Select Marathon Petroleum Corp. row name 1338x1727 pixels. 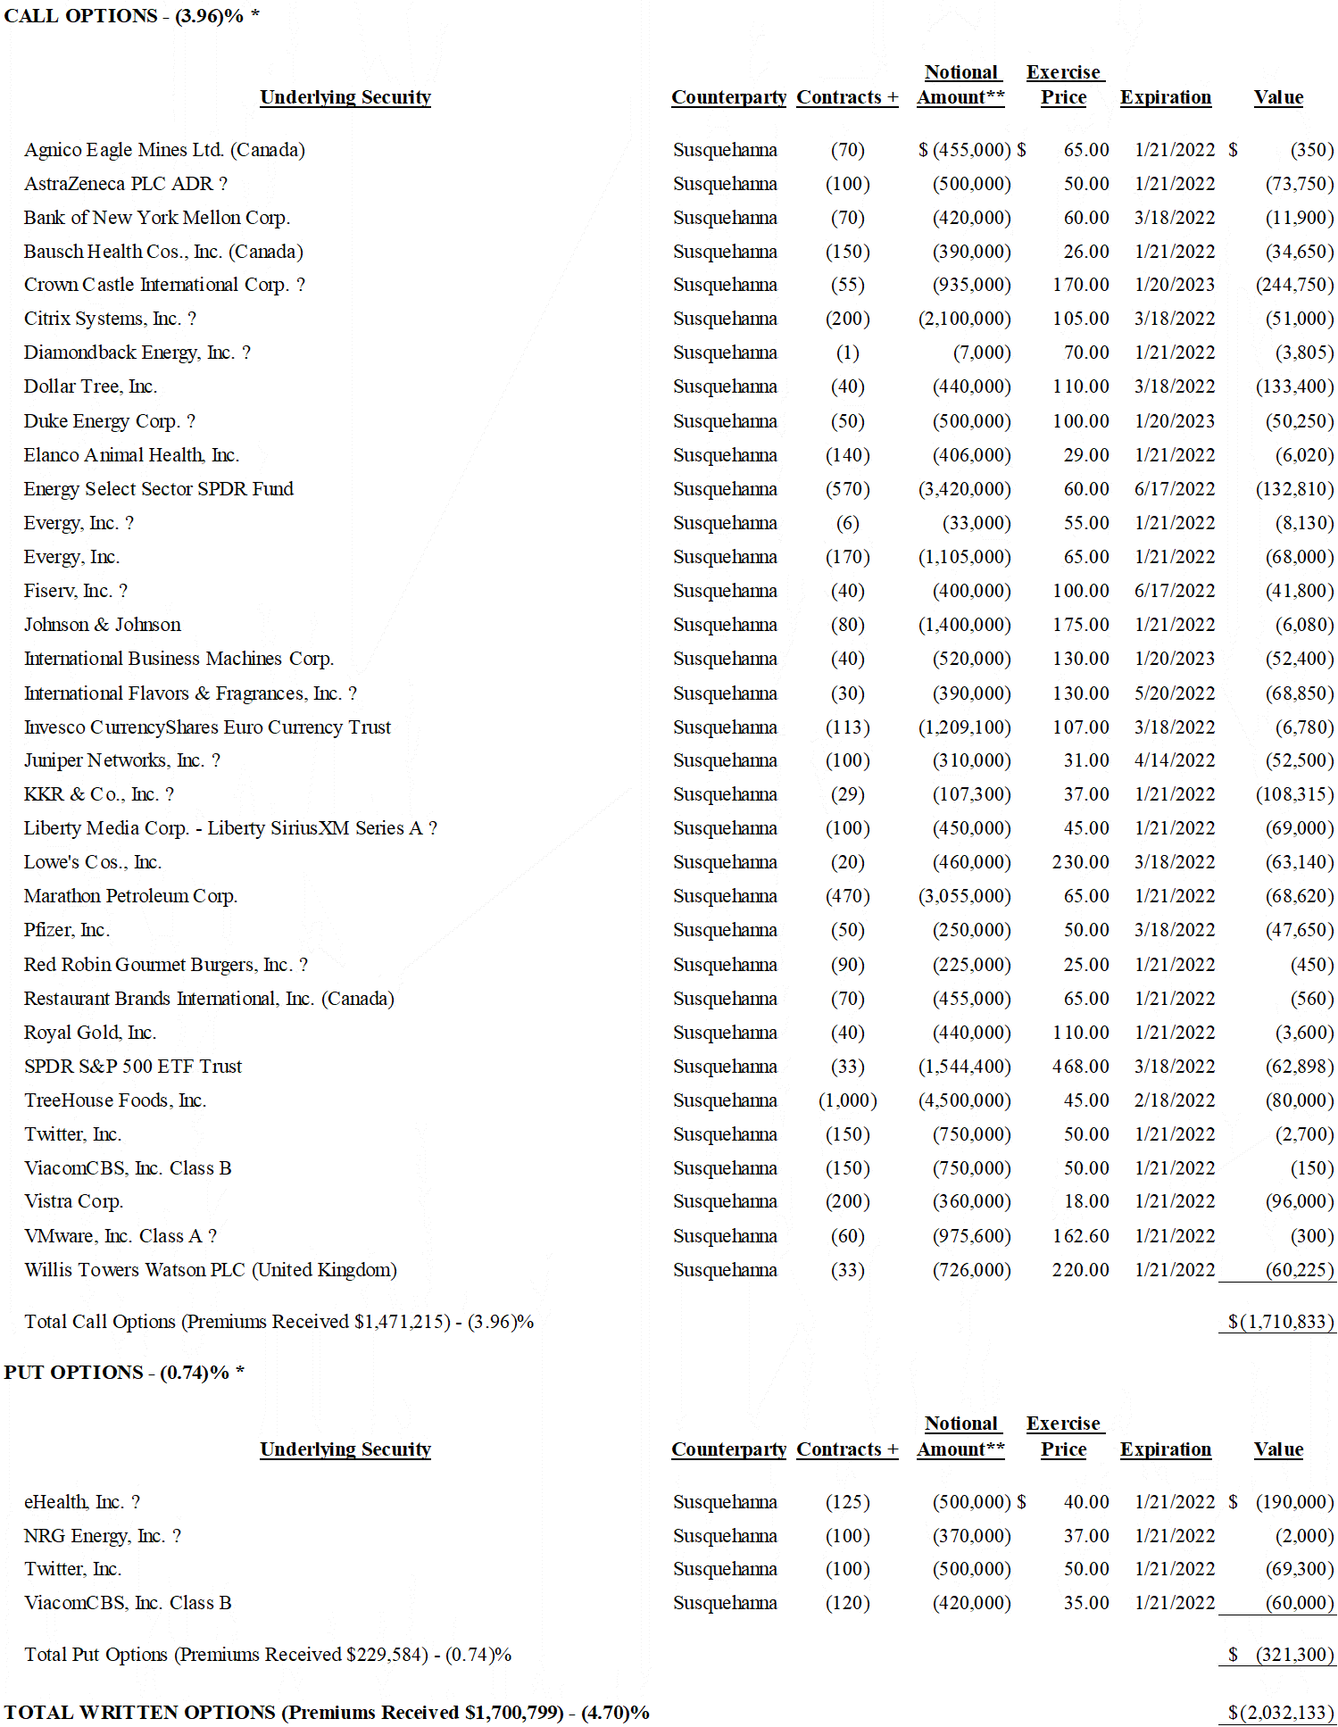(130, 896)
